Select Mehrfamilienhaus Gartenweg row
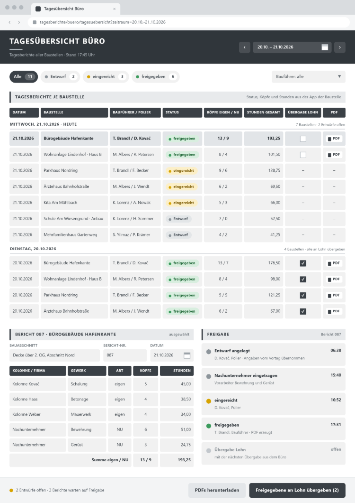The width and height of the screenshot is (355, 503). pyautogui.click(x=177, y=235)
